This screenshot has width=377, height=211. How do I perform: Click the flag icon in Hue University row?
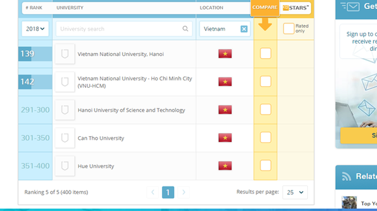pyautogui.click(x=225, y=165)
